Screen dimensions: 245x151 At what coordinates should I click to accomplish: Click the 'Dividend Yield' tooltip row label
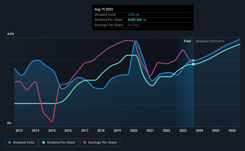point(105,15)
